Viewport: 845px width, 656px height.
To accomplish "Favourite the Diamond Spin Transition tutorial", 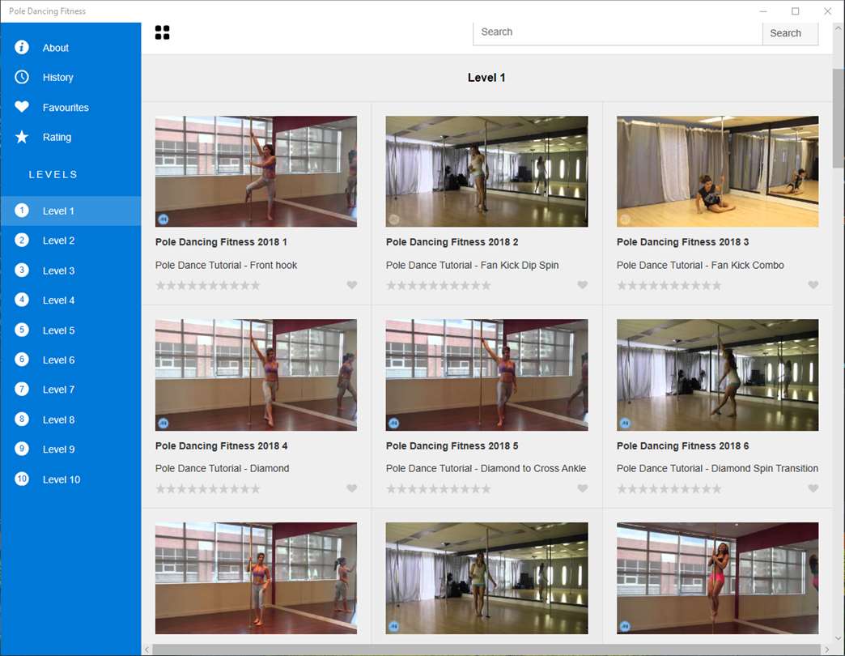I will pos(813,488).
